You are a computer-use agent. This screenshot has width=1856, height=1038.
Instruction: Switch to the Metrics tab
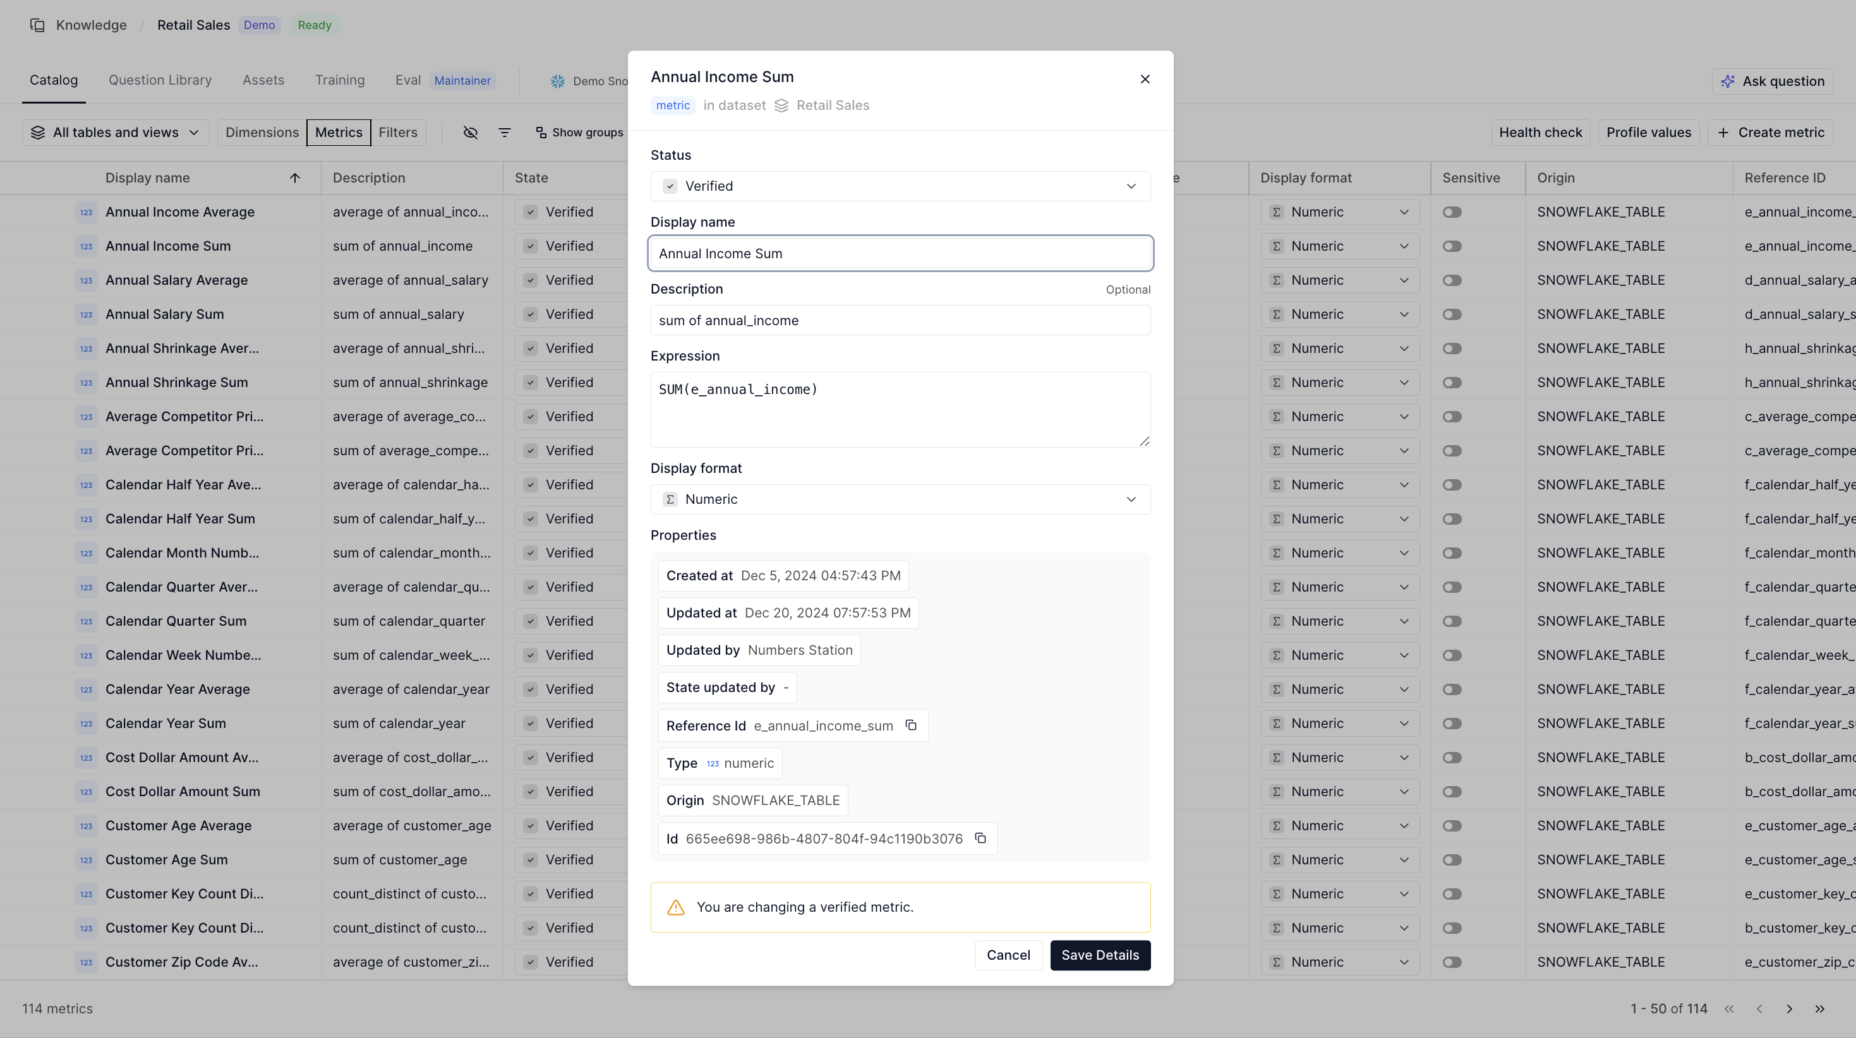click(338, 133)
